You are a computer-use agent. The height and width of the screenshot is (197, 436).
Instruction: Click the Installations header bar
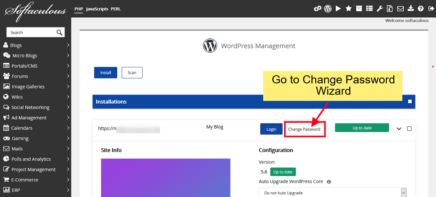pyautogui.click(x=254, y=102)
